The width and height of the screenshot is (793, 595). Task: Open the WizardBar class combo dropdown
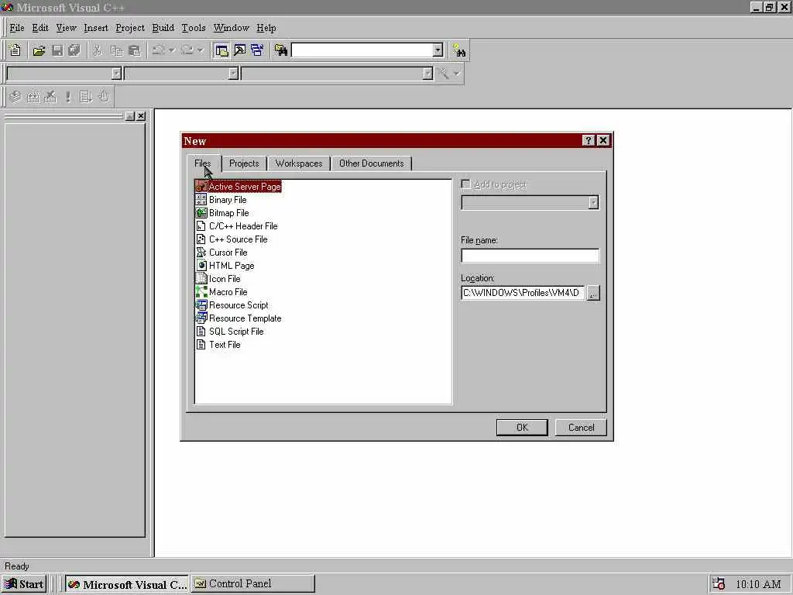tap(116, 74)
